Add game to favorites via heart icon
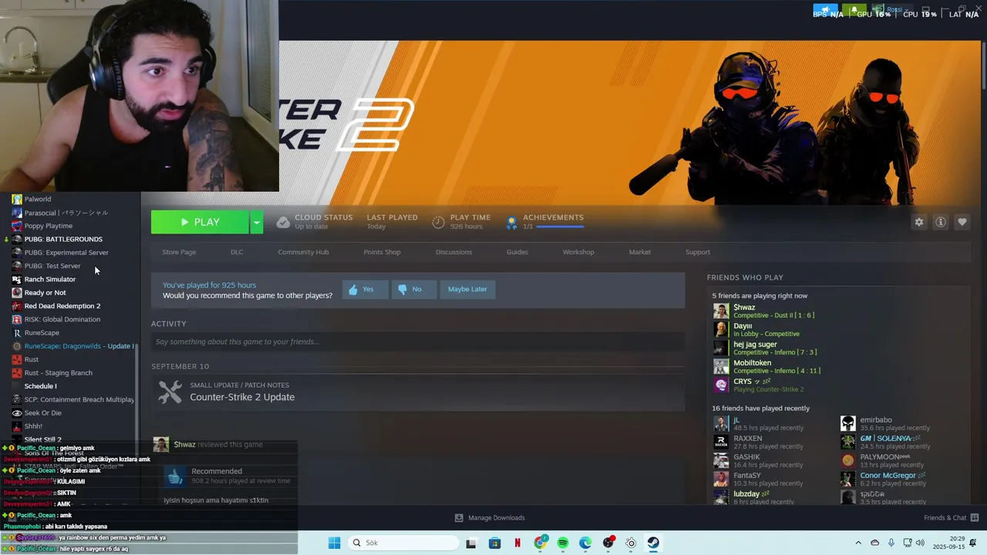This screenshot has height=555, width=987. 962,222
